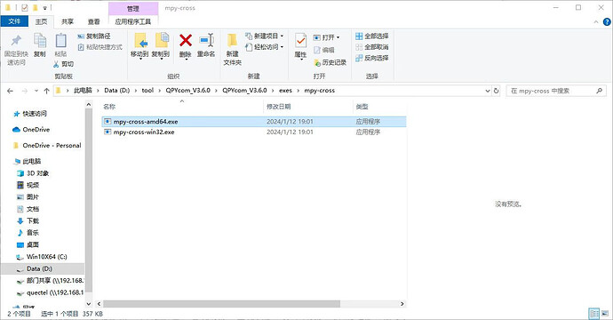Open the New item (新建项目) dropdown

pos(264,36)
